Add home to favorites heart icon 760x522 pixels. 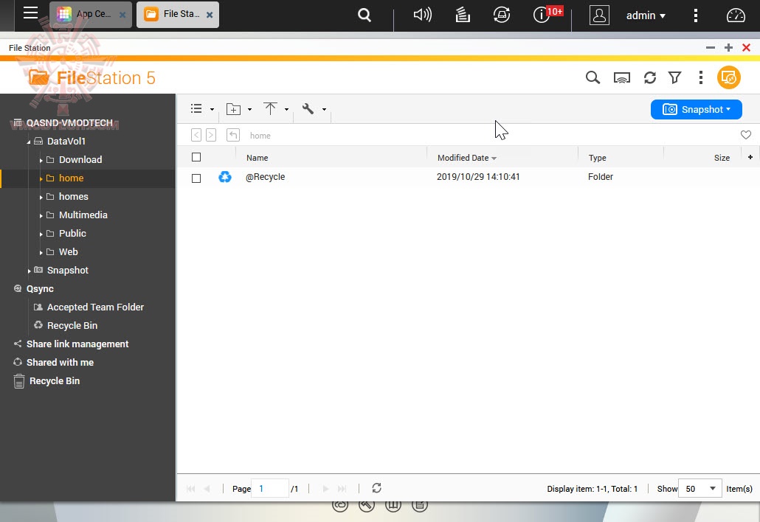[x=746, y=135]
